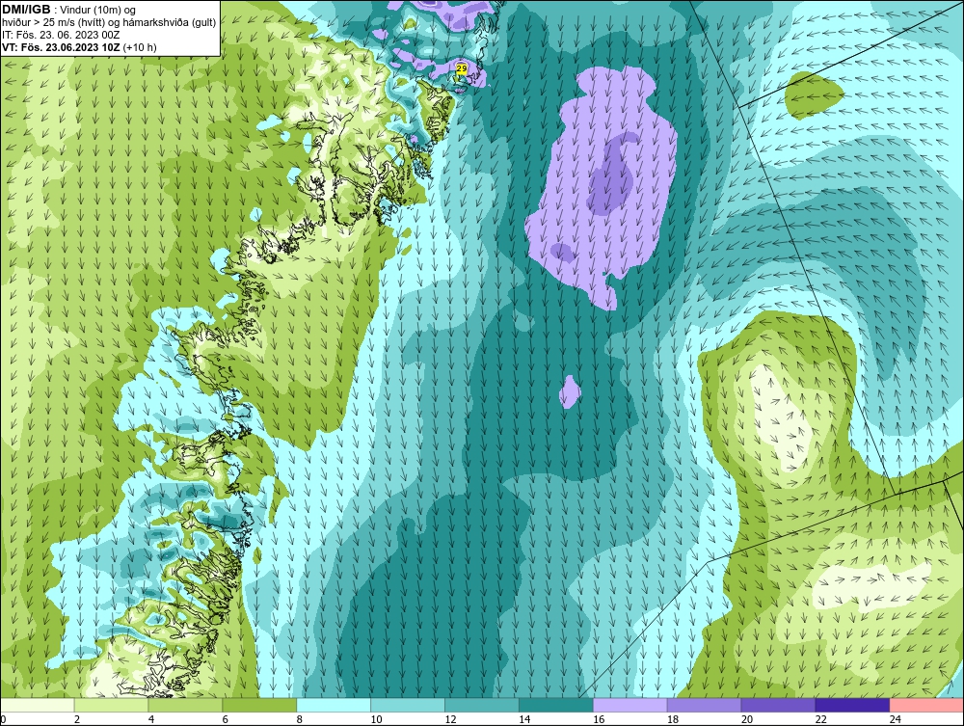Click the 'IT: Fös. 23. 06. 2023 00Z' text
This screenshot has width=964, height=726.
pos(61,35)
